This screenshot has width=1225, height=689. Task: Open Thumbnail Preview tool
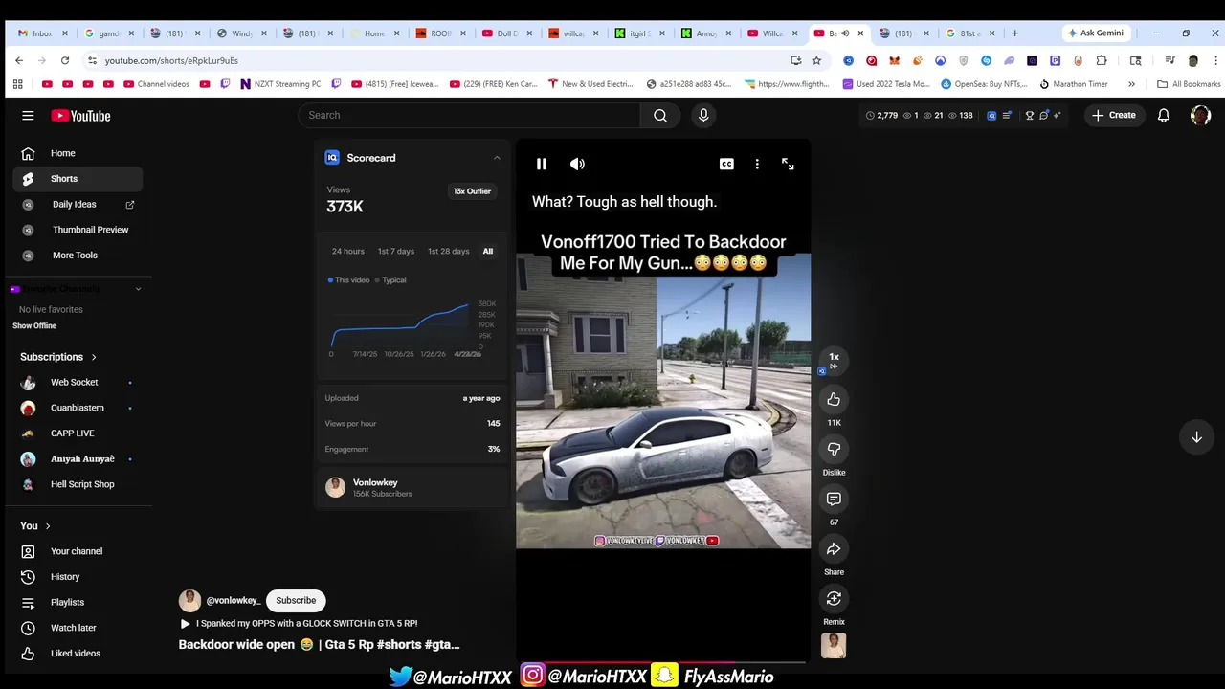pos(78,230)
